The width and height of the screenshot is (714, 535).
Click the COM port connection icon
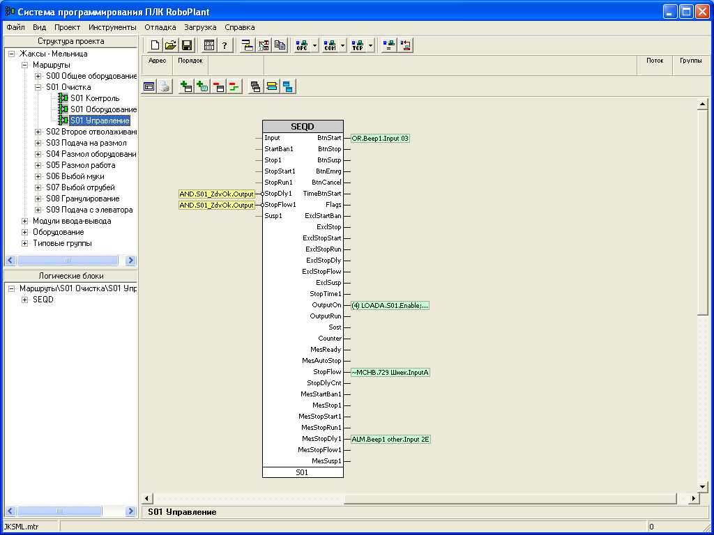pyautogui.click(x=330, y=45)
